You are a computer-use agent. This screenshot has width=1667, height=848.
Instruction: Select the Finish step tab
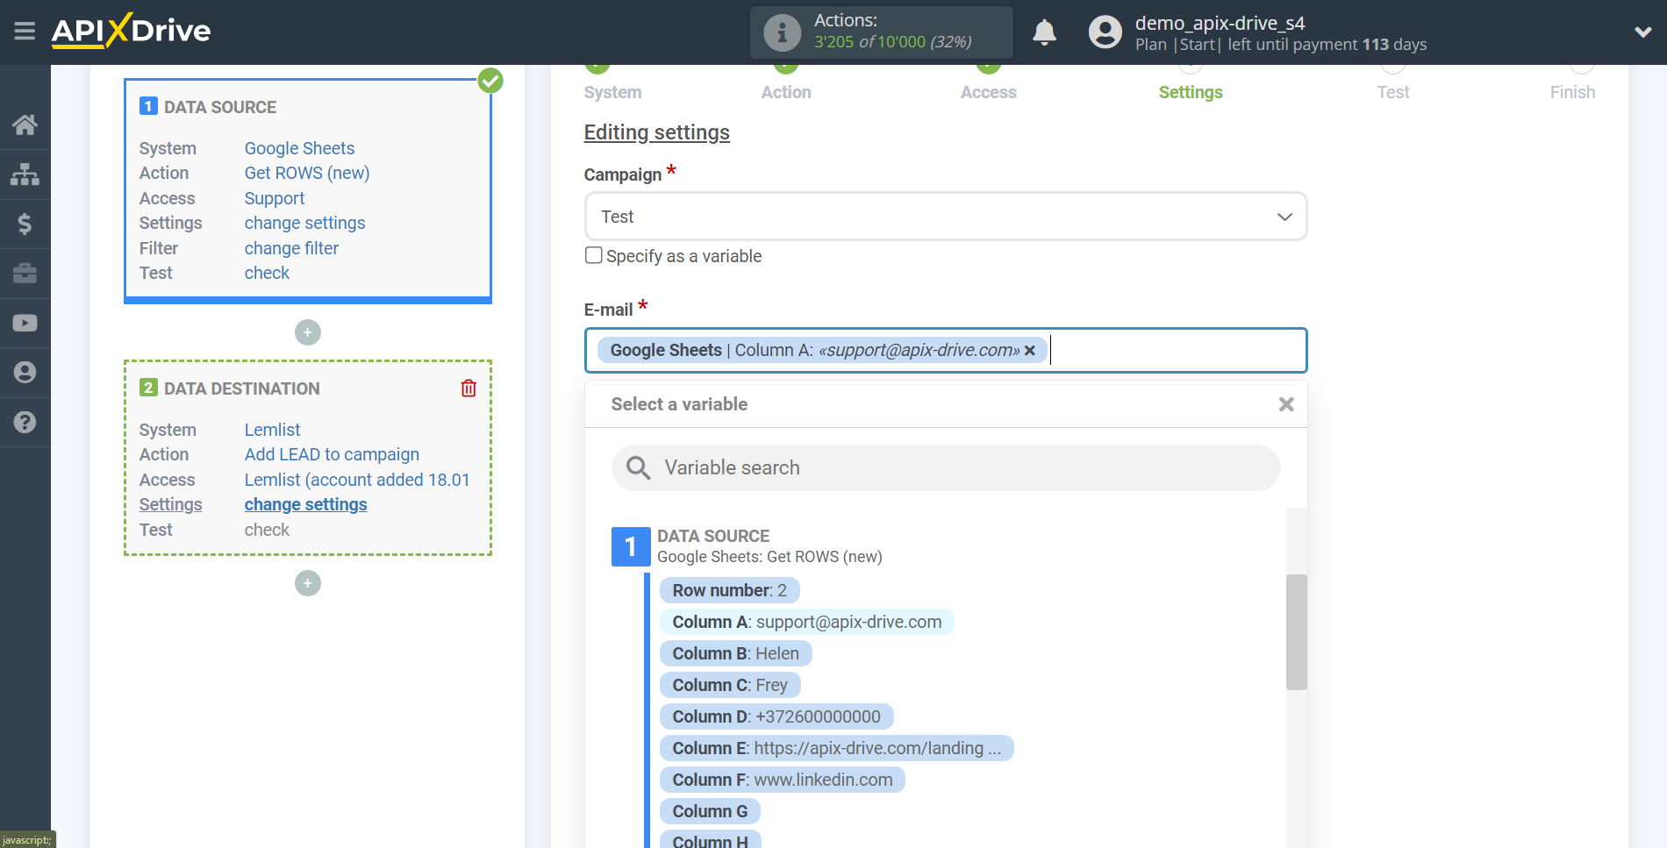pos(1572,92)
